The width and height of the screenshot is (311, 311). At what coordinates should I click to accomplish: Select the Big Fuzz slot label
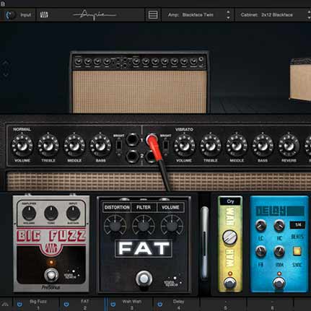[38, 302]
